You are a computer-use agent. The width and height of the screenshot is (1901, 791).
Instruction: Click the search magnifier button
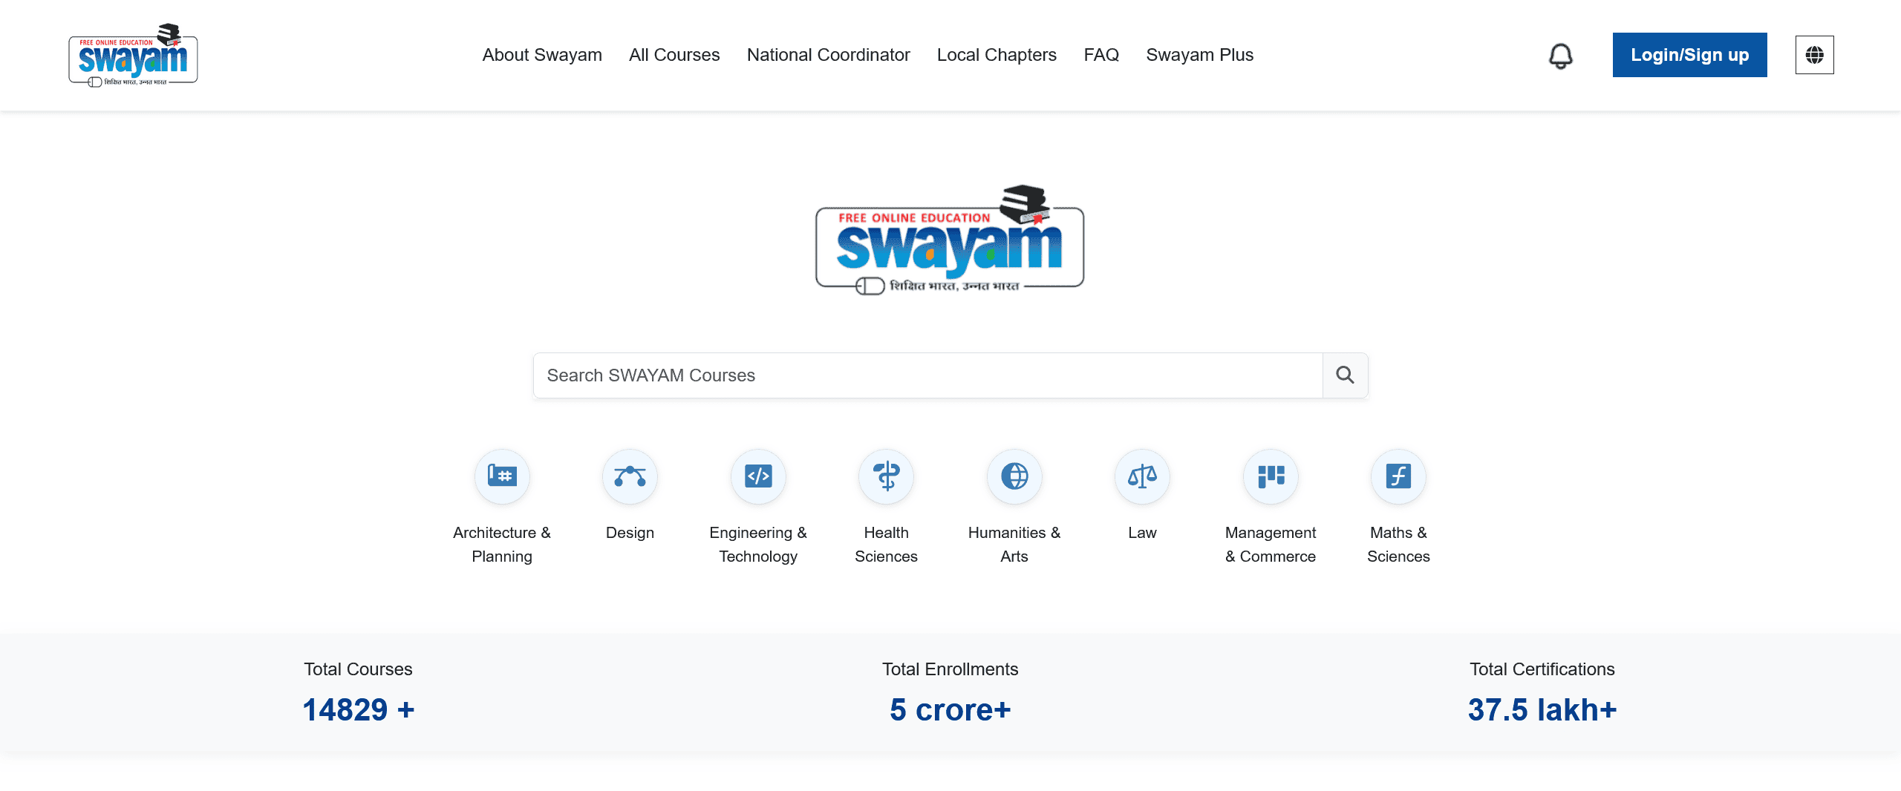[1345, 375]
